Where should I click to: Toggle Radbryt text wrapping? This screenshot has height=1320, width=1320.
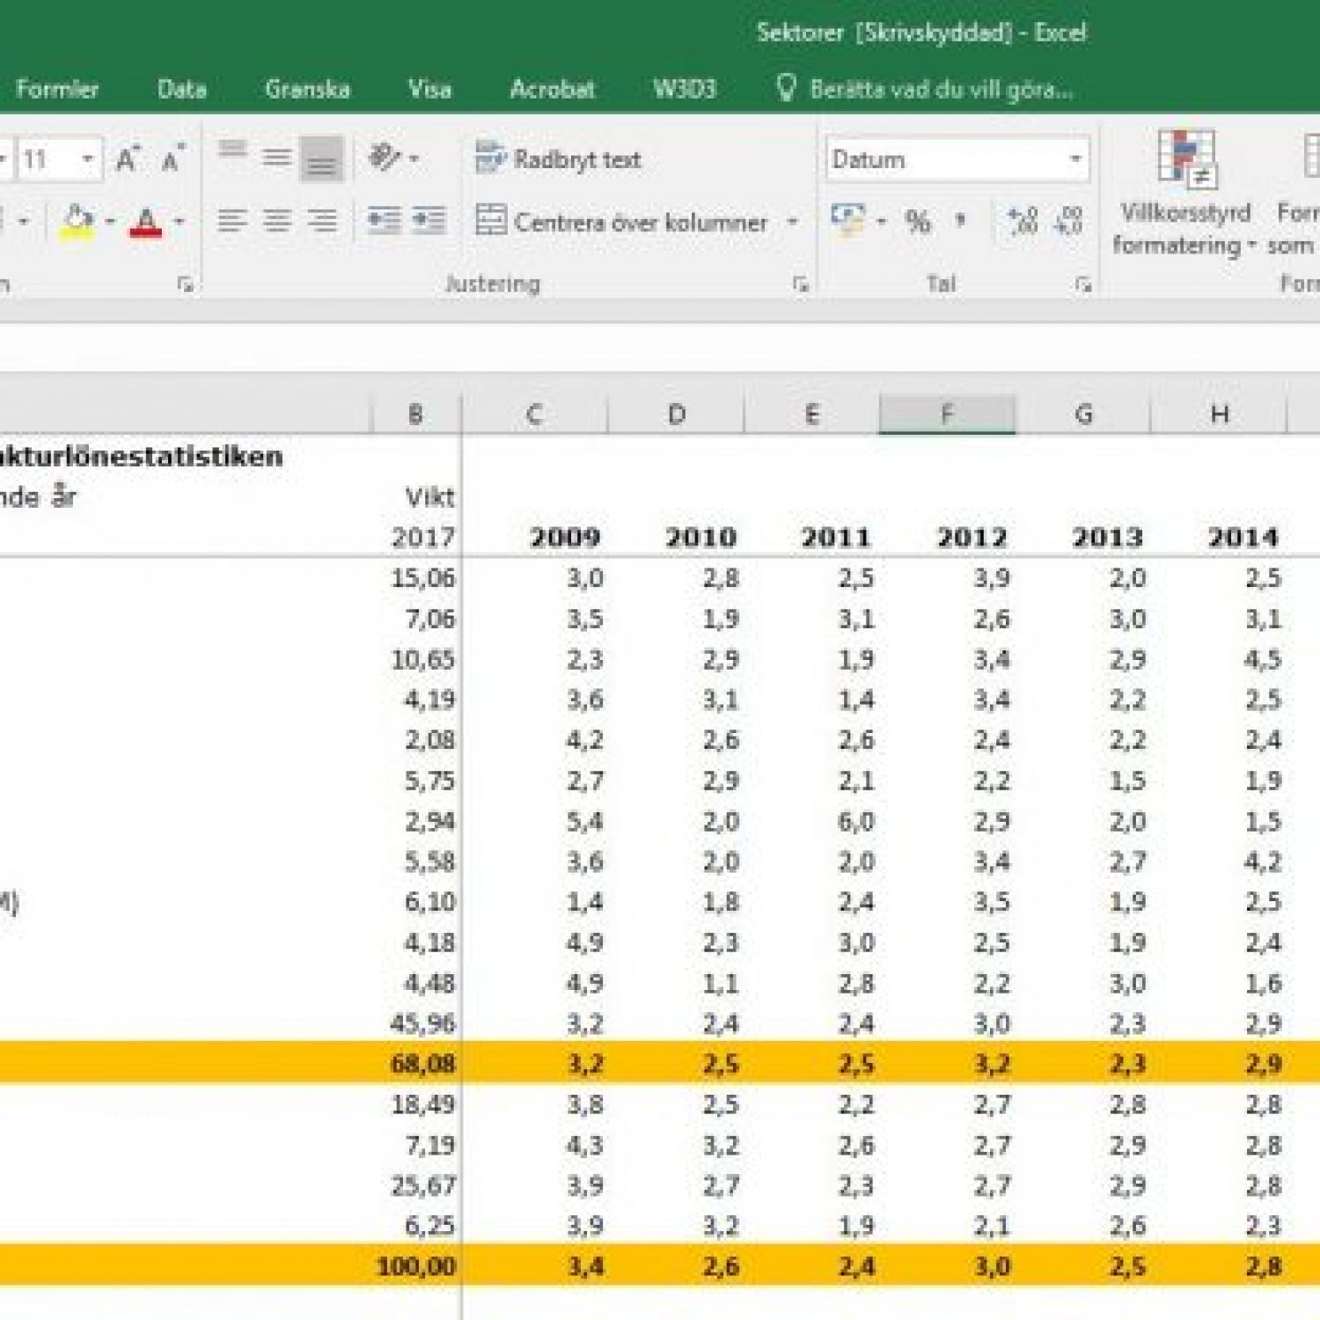click(558, 159)
